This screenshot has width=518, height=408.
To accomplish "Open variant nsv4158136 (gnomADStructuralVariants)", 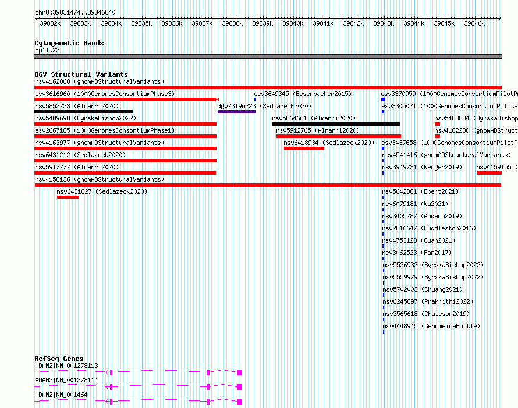I will [x=100, y=179].
